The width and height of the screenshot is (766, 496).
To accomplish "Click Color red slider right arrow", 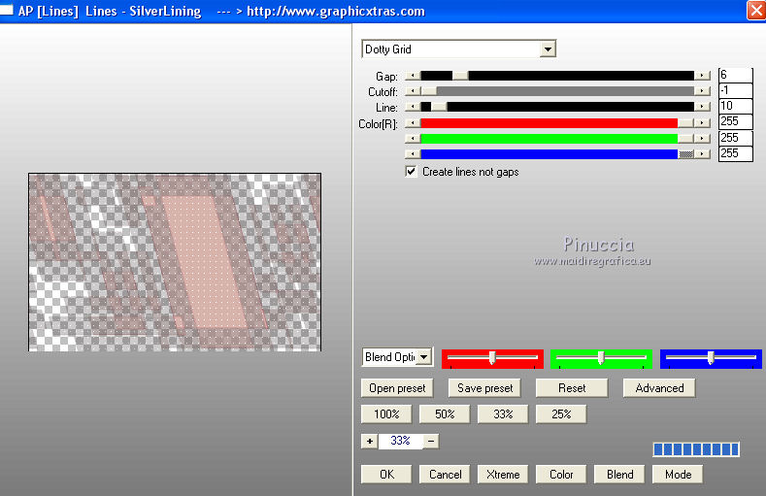I will point(702,123).
